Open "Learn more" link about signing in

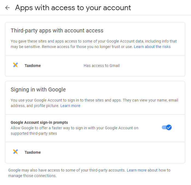click(x=70, y=106)
